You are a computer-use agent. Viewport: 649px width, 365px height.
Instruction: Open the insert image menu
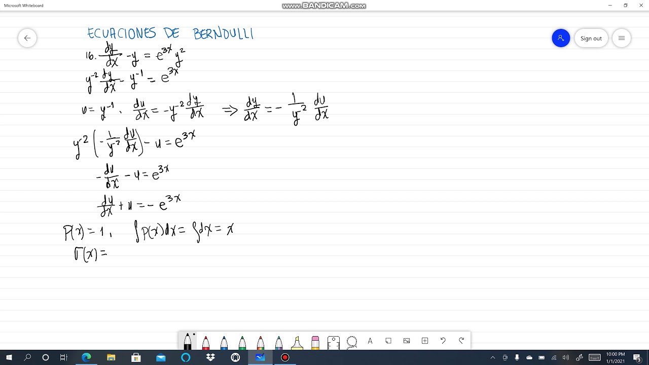[407, 341]
